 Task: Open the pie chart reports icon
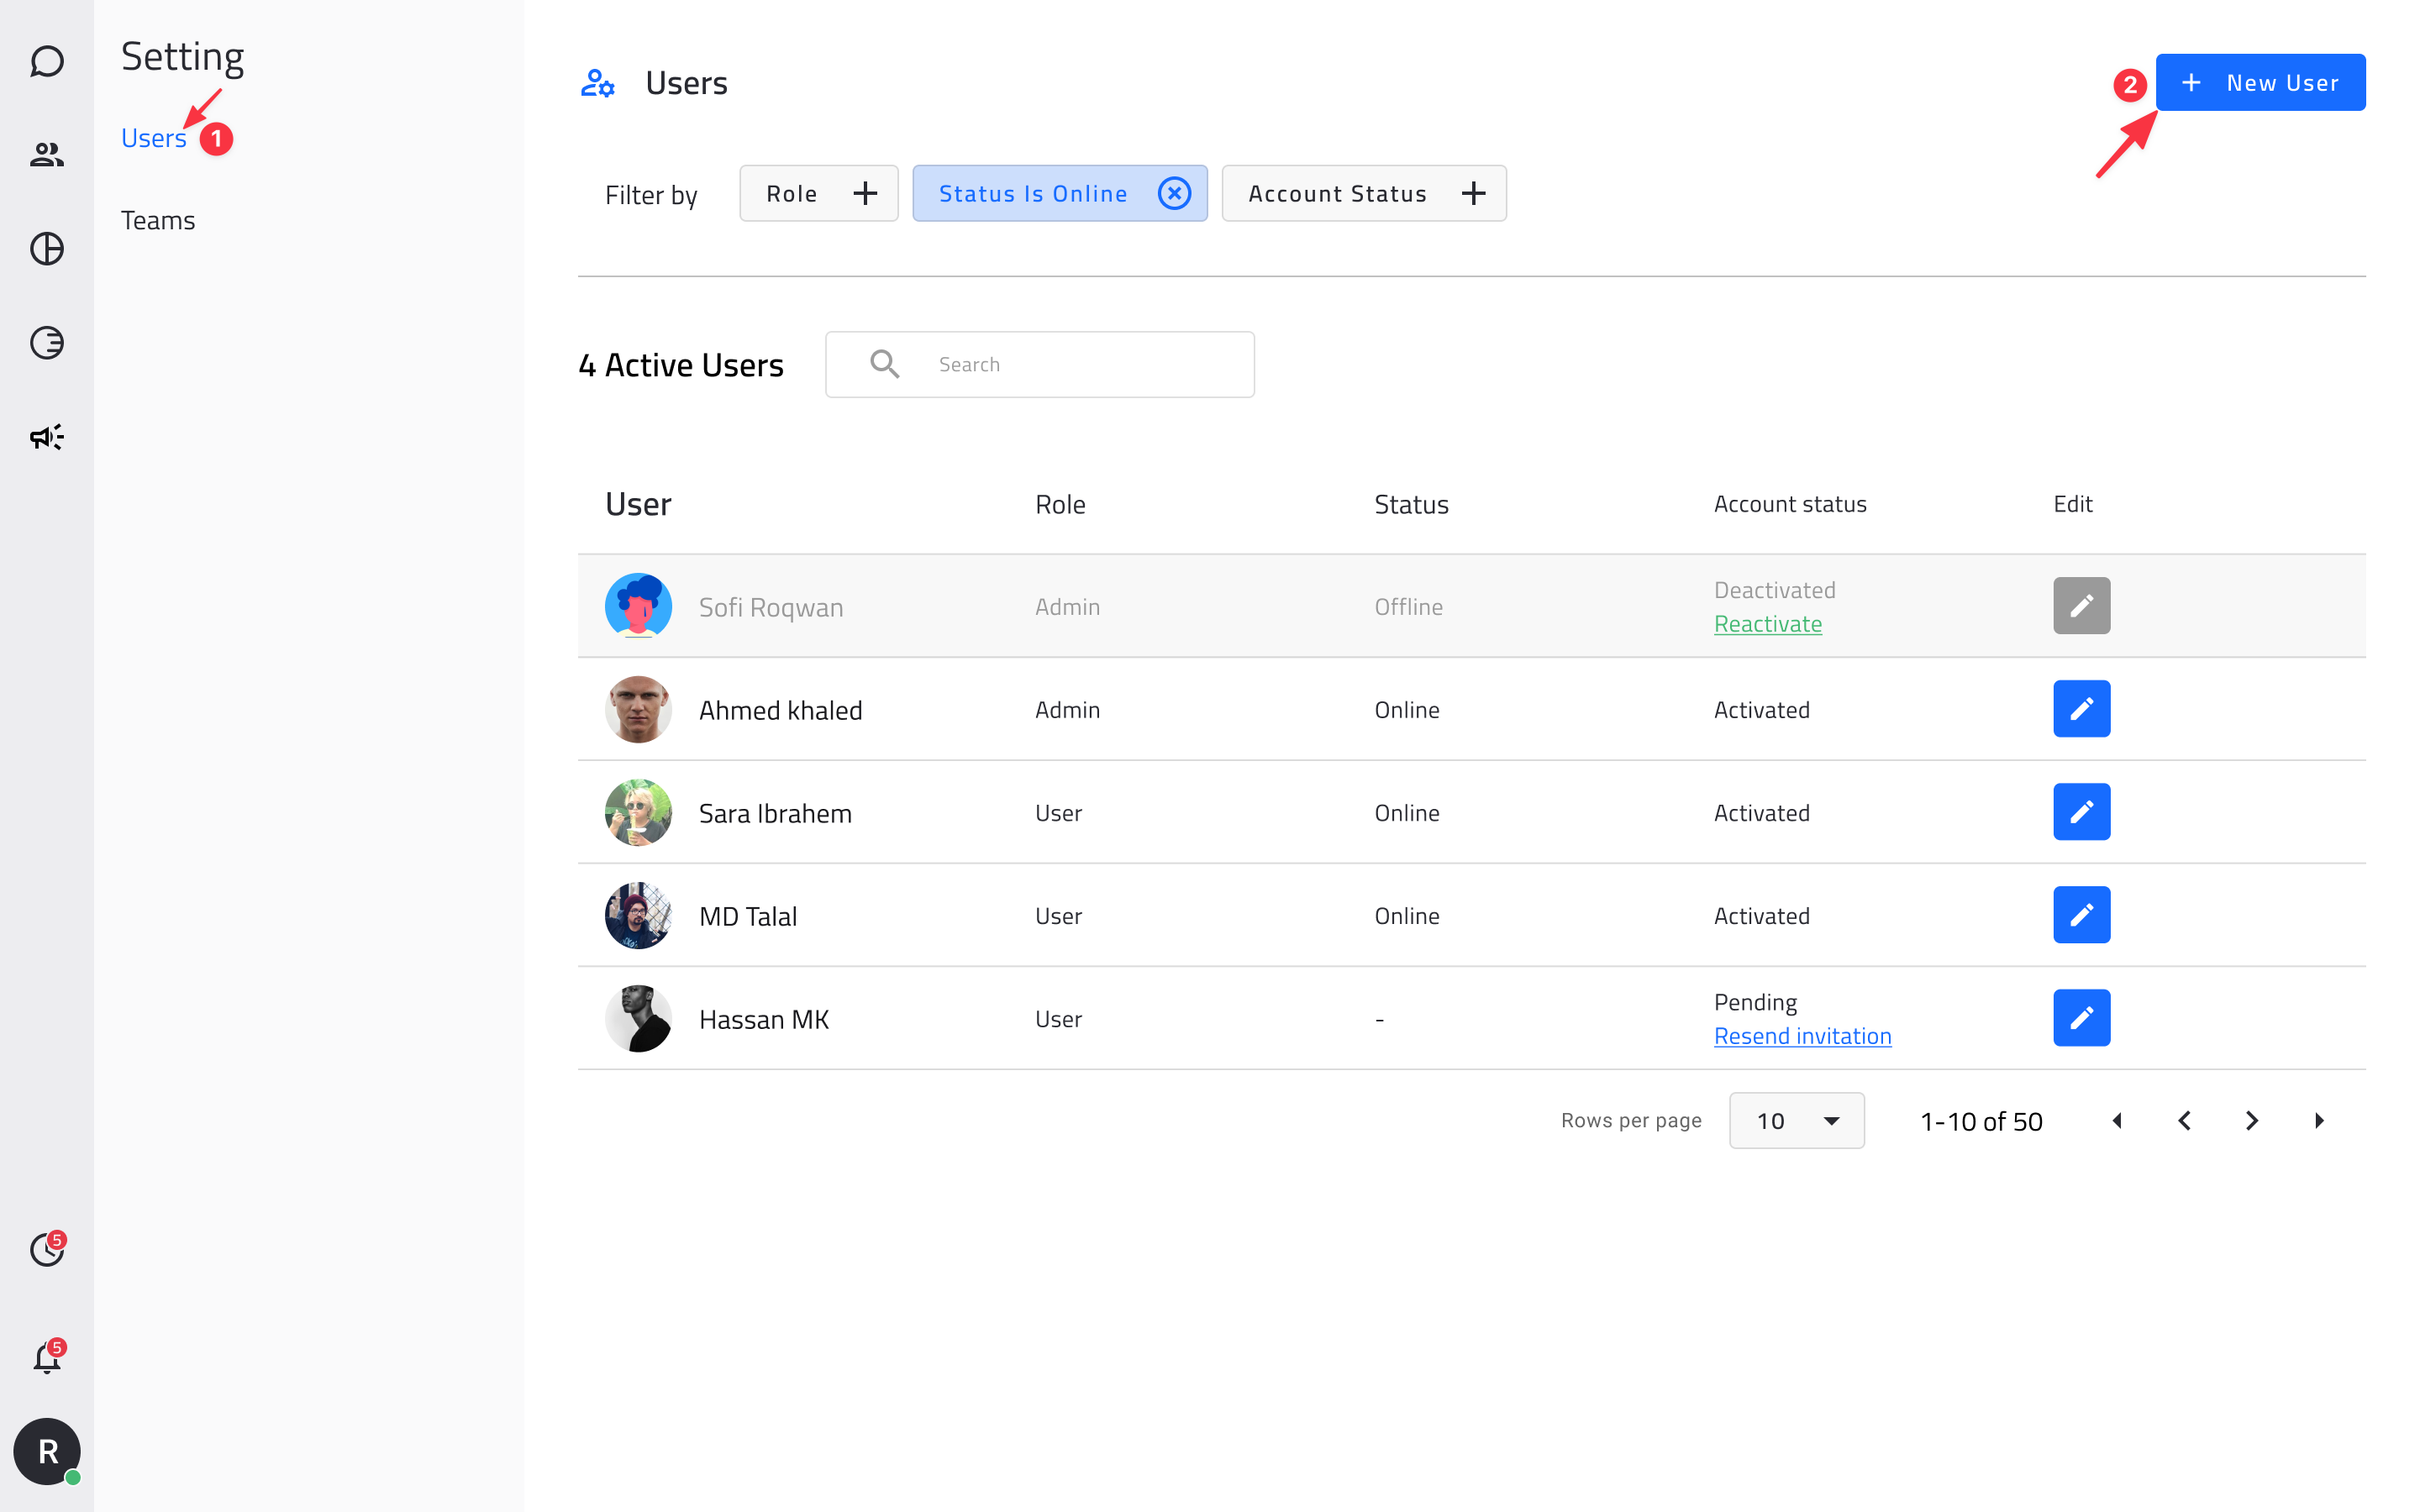47,248
